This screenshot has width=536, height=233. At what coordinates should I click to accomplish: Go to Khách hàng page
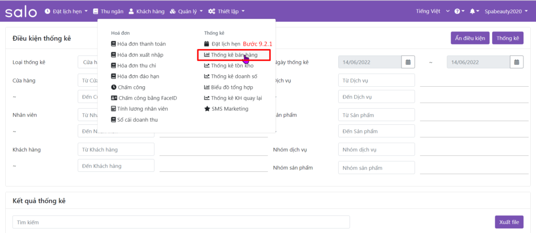point(147,11)
